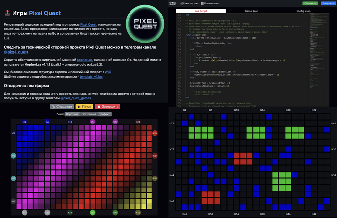Pause the game with Пауза button
This screenshot has width=337, height=218.
[x=85, y=107]
